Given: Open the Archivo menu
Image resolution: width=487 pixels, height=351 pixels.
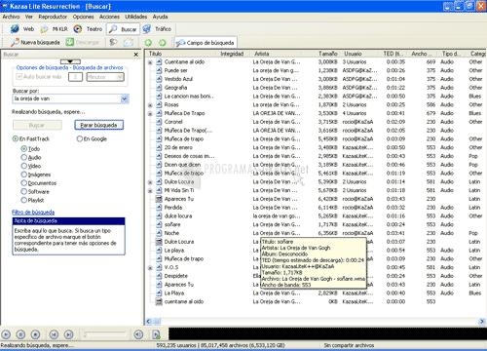Looking at the screenshot, I should click(11, 17).
